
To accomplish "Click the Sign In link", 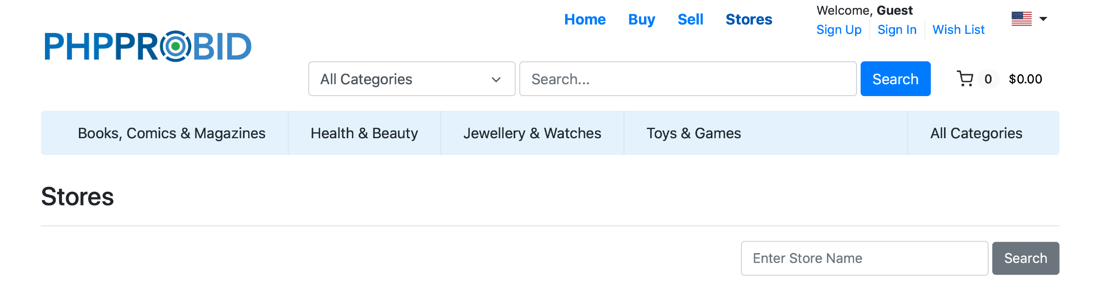I will click(897, 30).
